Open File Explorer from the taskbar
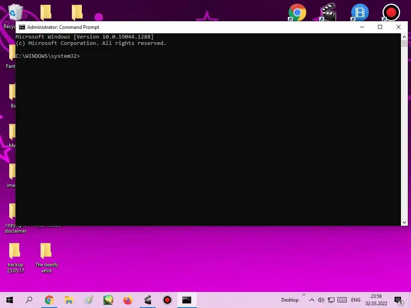Viewport: 411px width, 308px height. [x=69, y=300]
